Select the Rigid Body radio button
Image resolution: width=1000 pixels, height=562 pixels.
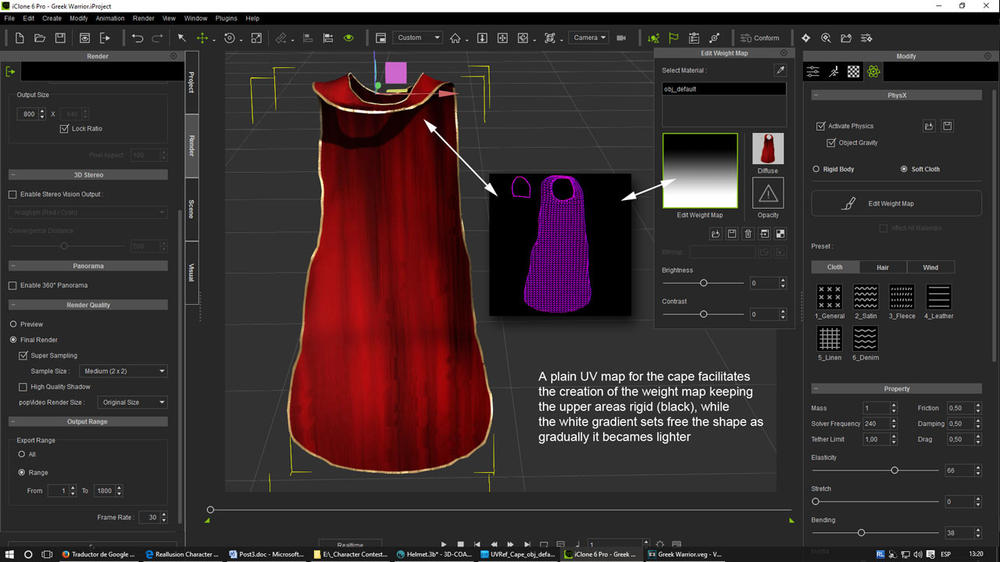(x=816, y=169)
